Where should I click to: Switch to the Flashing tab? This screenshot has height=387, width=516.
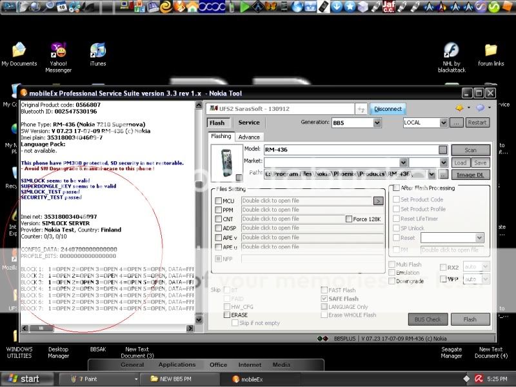[221, 136]
